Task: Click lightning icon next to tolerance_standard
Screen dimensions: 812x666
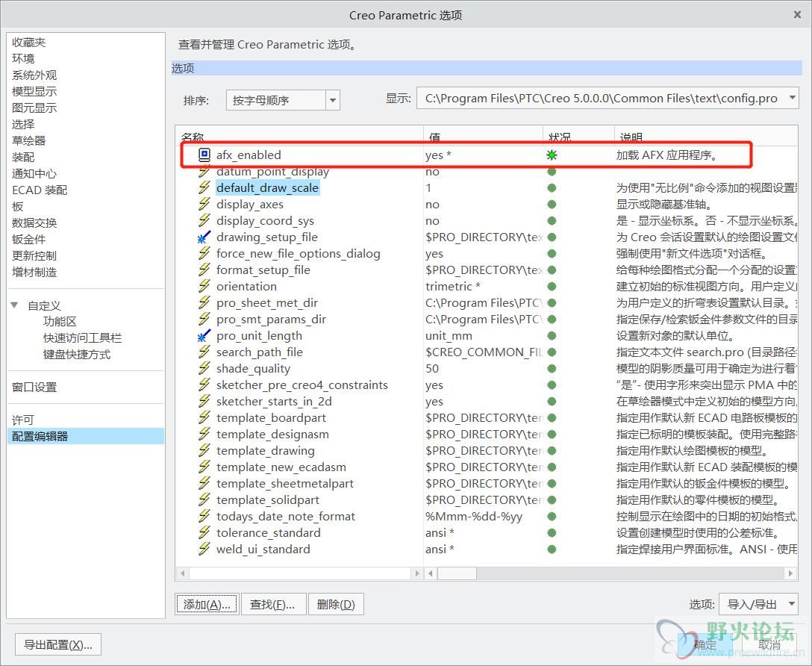Action: coord(204,532)
